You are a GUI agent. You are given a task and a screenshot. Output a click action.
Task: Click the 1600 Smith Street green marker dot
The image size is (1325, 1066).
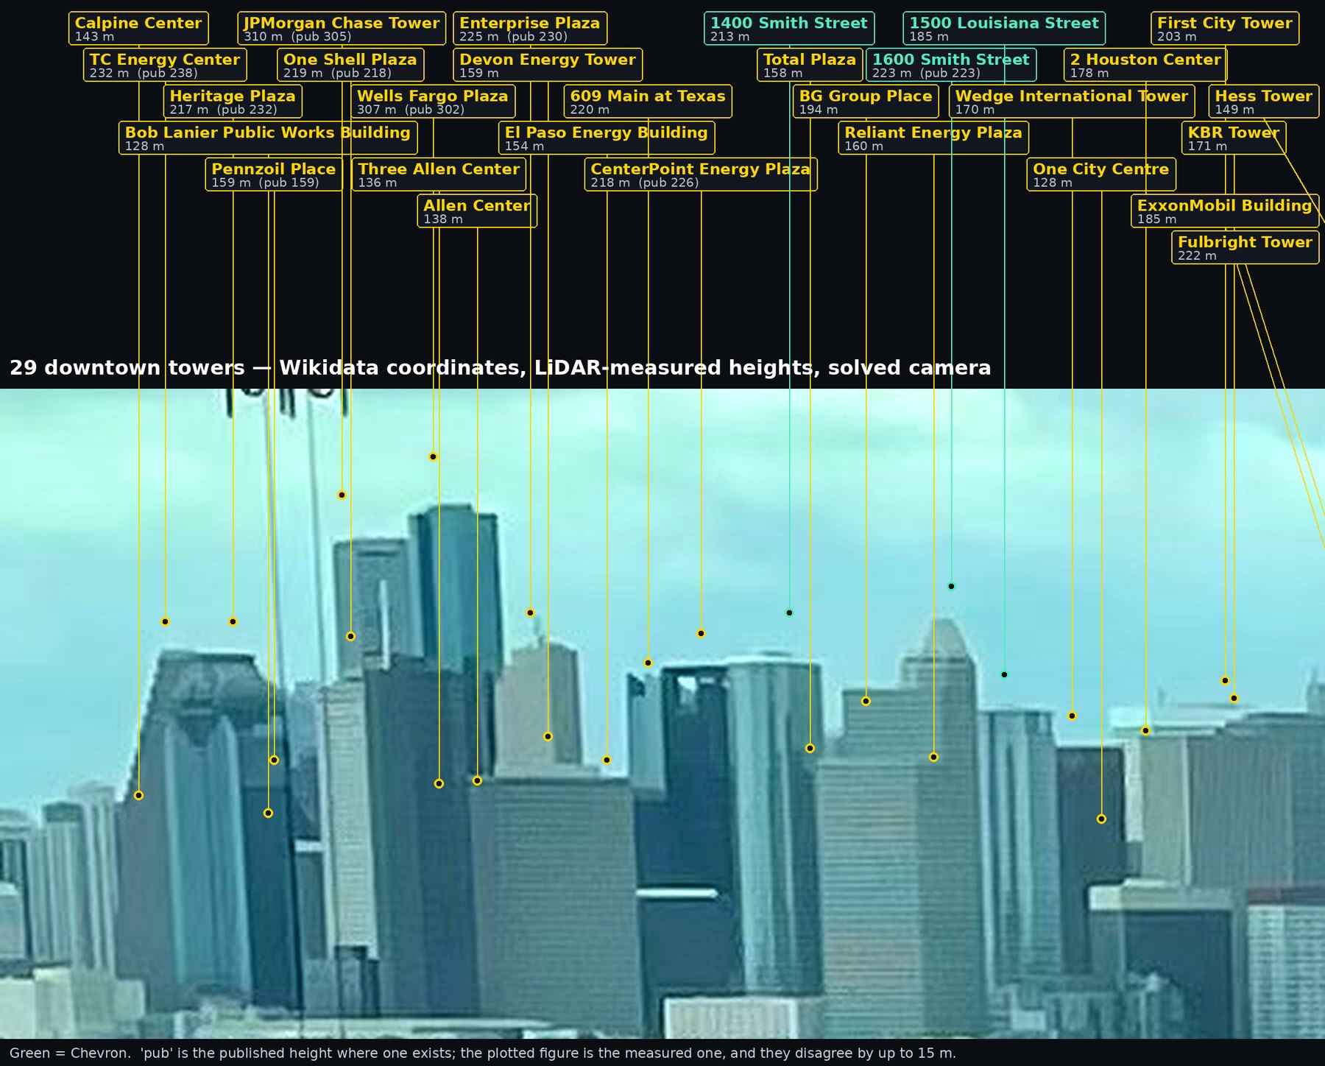click(x=951, y=587)
